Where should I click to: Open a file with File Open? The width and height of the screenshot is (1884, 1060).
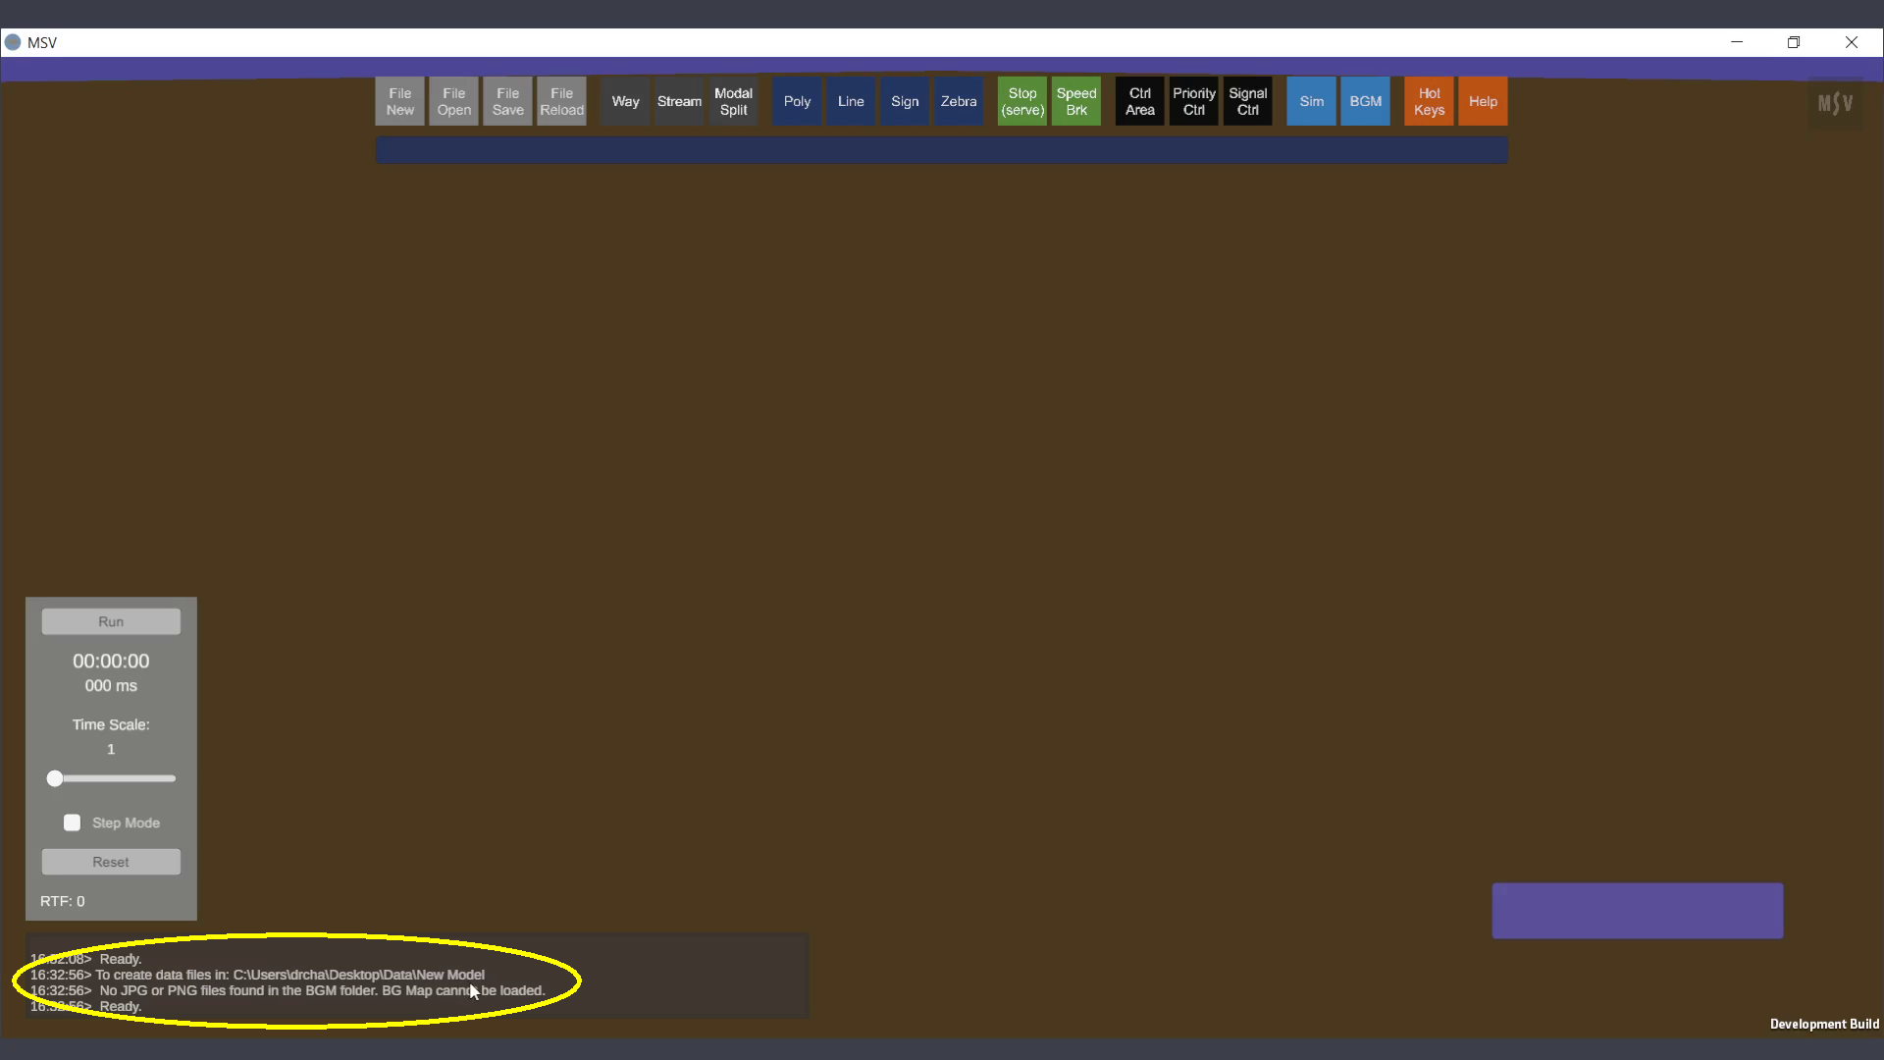point(453,101)
